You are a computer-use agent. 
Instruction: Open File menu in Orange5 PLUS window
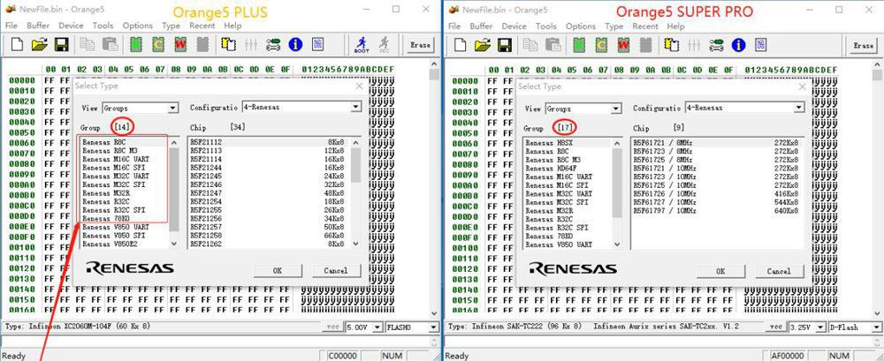(11, 26)
